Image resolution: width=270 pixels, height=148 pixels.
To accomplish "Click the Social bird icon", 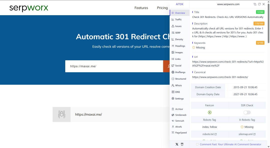I will pos(173,66).
